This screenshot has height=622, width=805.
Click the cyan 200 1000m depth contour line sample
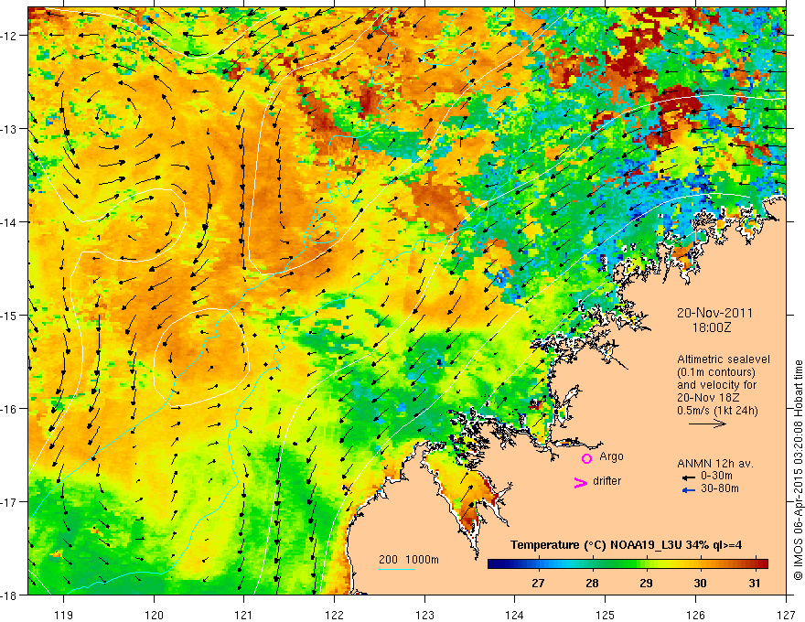(x=397, y=569)
